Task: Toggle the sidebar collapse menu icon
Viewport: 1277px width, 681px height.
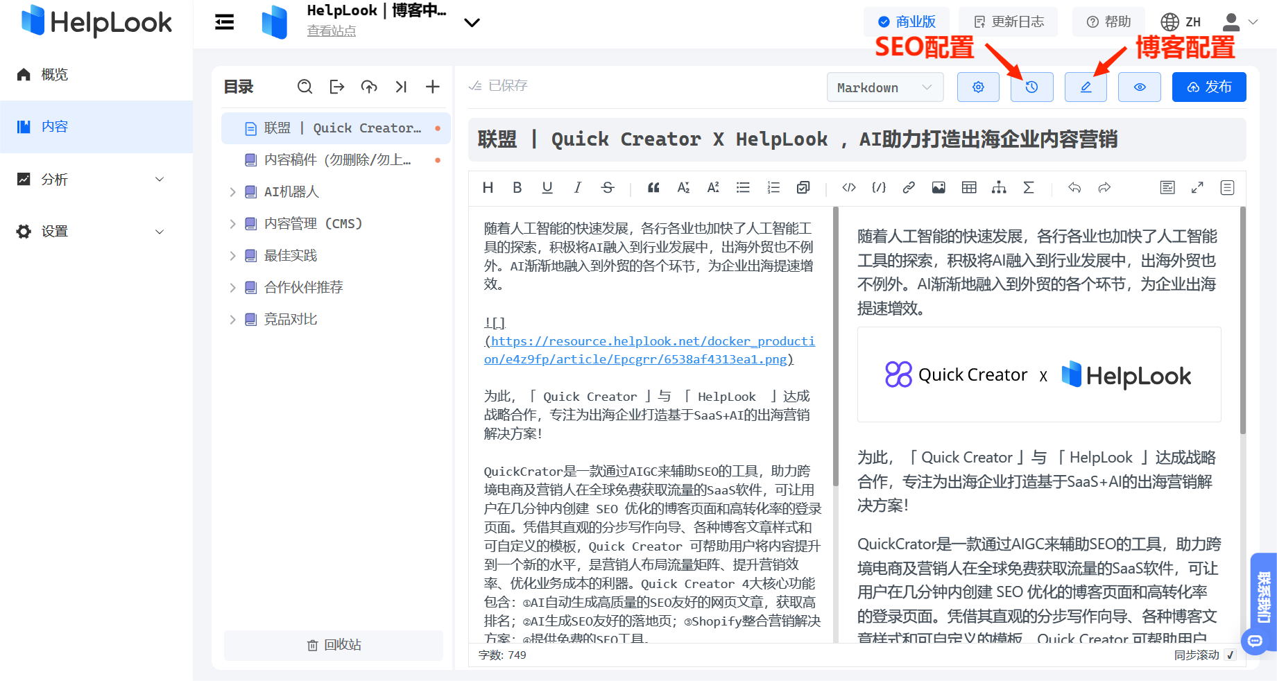Action: (x=224, y=22)
